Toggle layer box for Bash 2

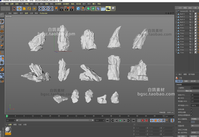click(190, 17)
